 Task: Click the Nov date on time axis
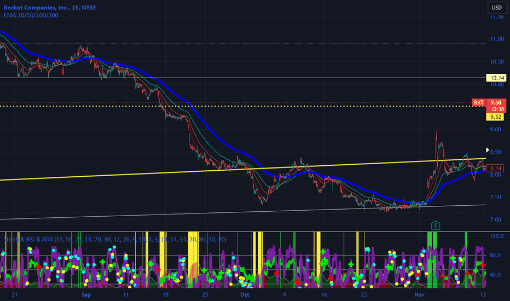click(419, 294)
